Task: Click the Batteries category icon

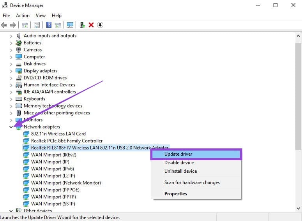Action: coord(18,43)
